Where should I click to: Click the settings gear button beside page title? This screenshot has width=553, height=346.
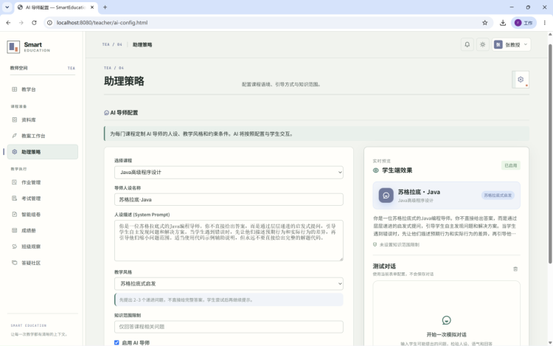click(x=521, y=80)
